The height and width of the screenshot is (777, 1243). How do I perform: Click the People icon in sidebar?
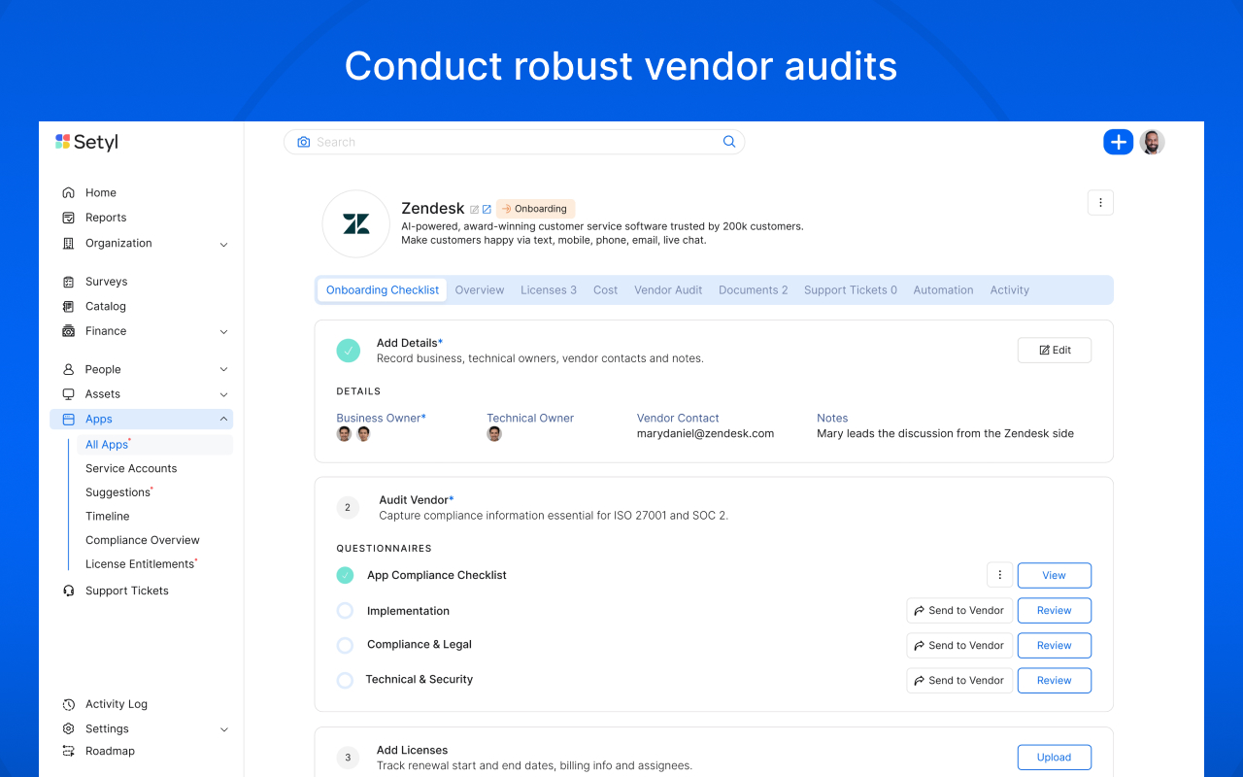[x=68, y=369]
